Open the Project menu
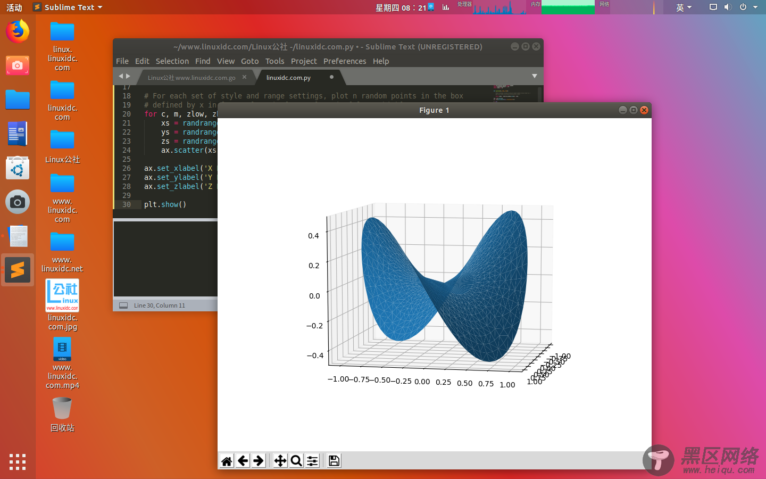This screenshot has height=479, width=766. (304, 61)
